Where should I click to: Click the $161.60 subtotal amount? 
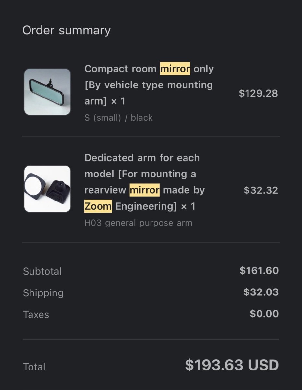pyautogui.click(x=259, y=270)
